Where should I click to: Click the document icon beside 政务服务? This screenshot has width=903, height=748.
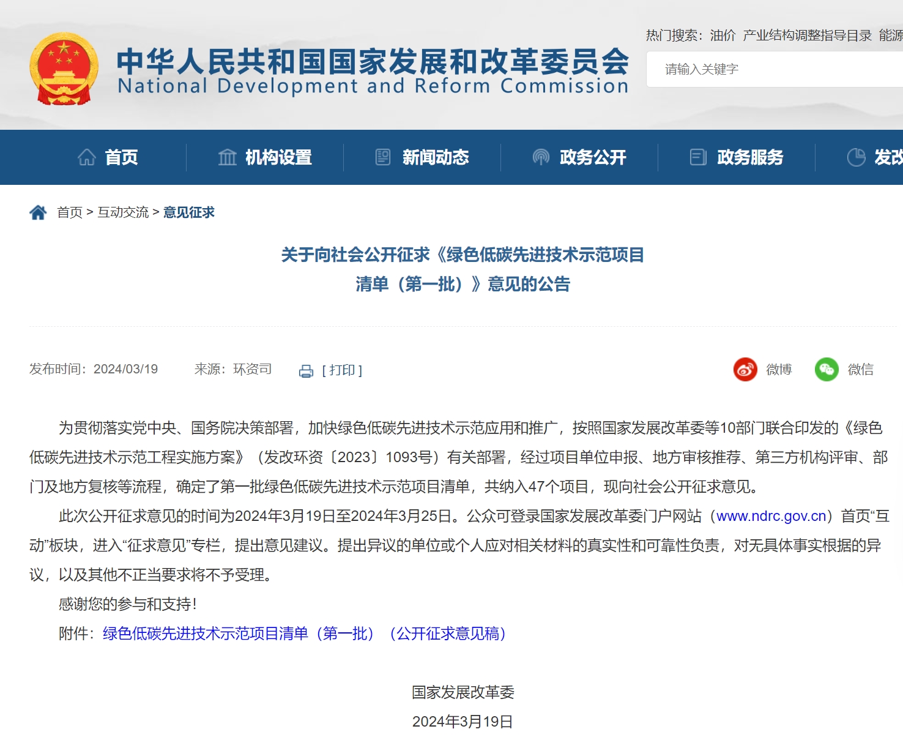pyautogui.click(x=698, y=157)
